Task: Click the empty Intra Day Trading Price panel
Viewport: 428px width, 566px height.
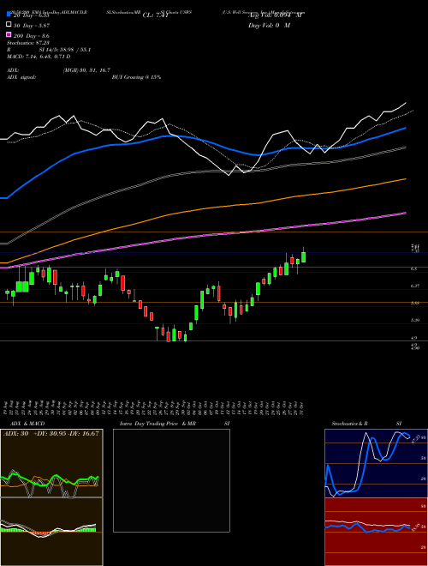Action: click(171, 480)
